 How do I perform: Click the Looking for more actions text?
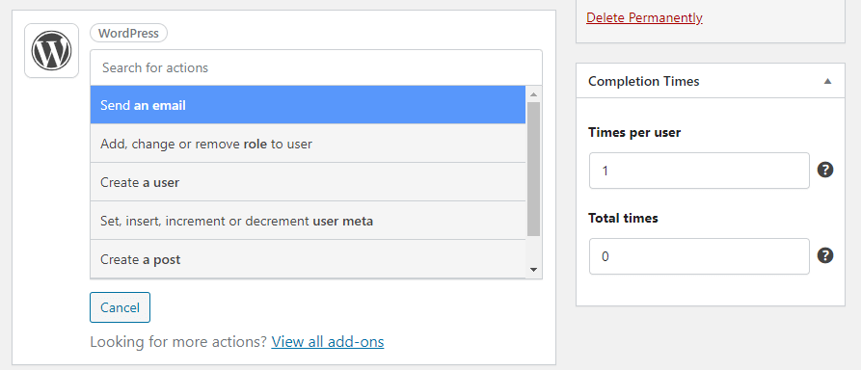(x=178, y=342)
